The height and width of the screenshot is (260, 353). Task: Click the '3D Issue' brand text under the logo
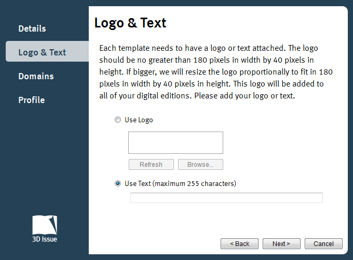coord(45,239)
